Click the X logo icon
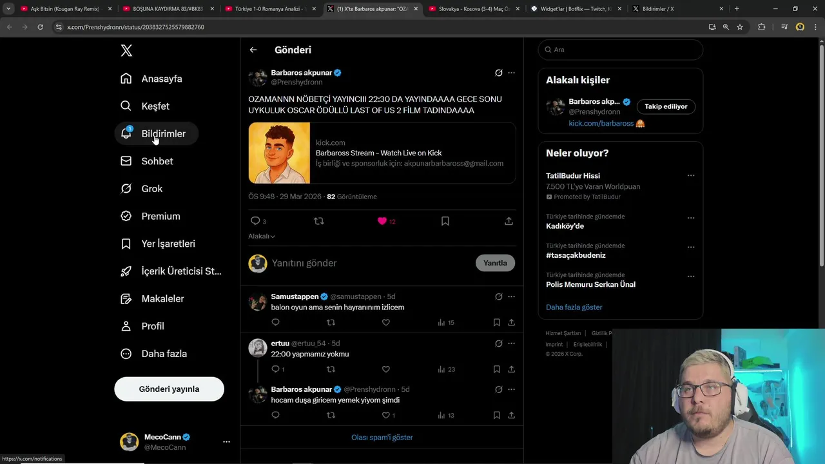 click(126, 51)
